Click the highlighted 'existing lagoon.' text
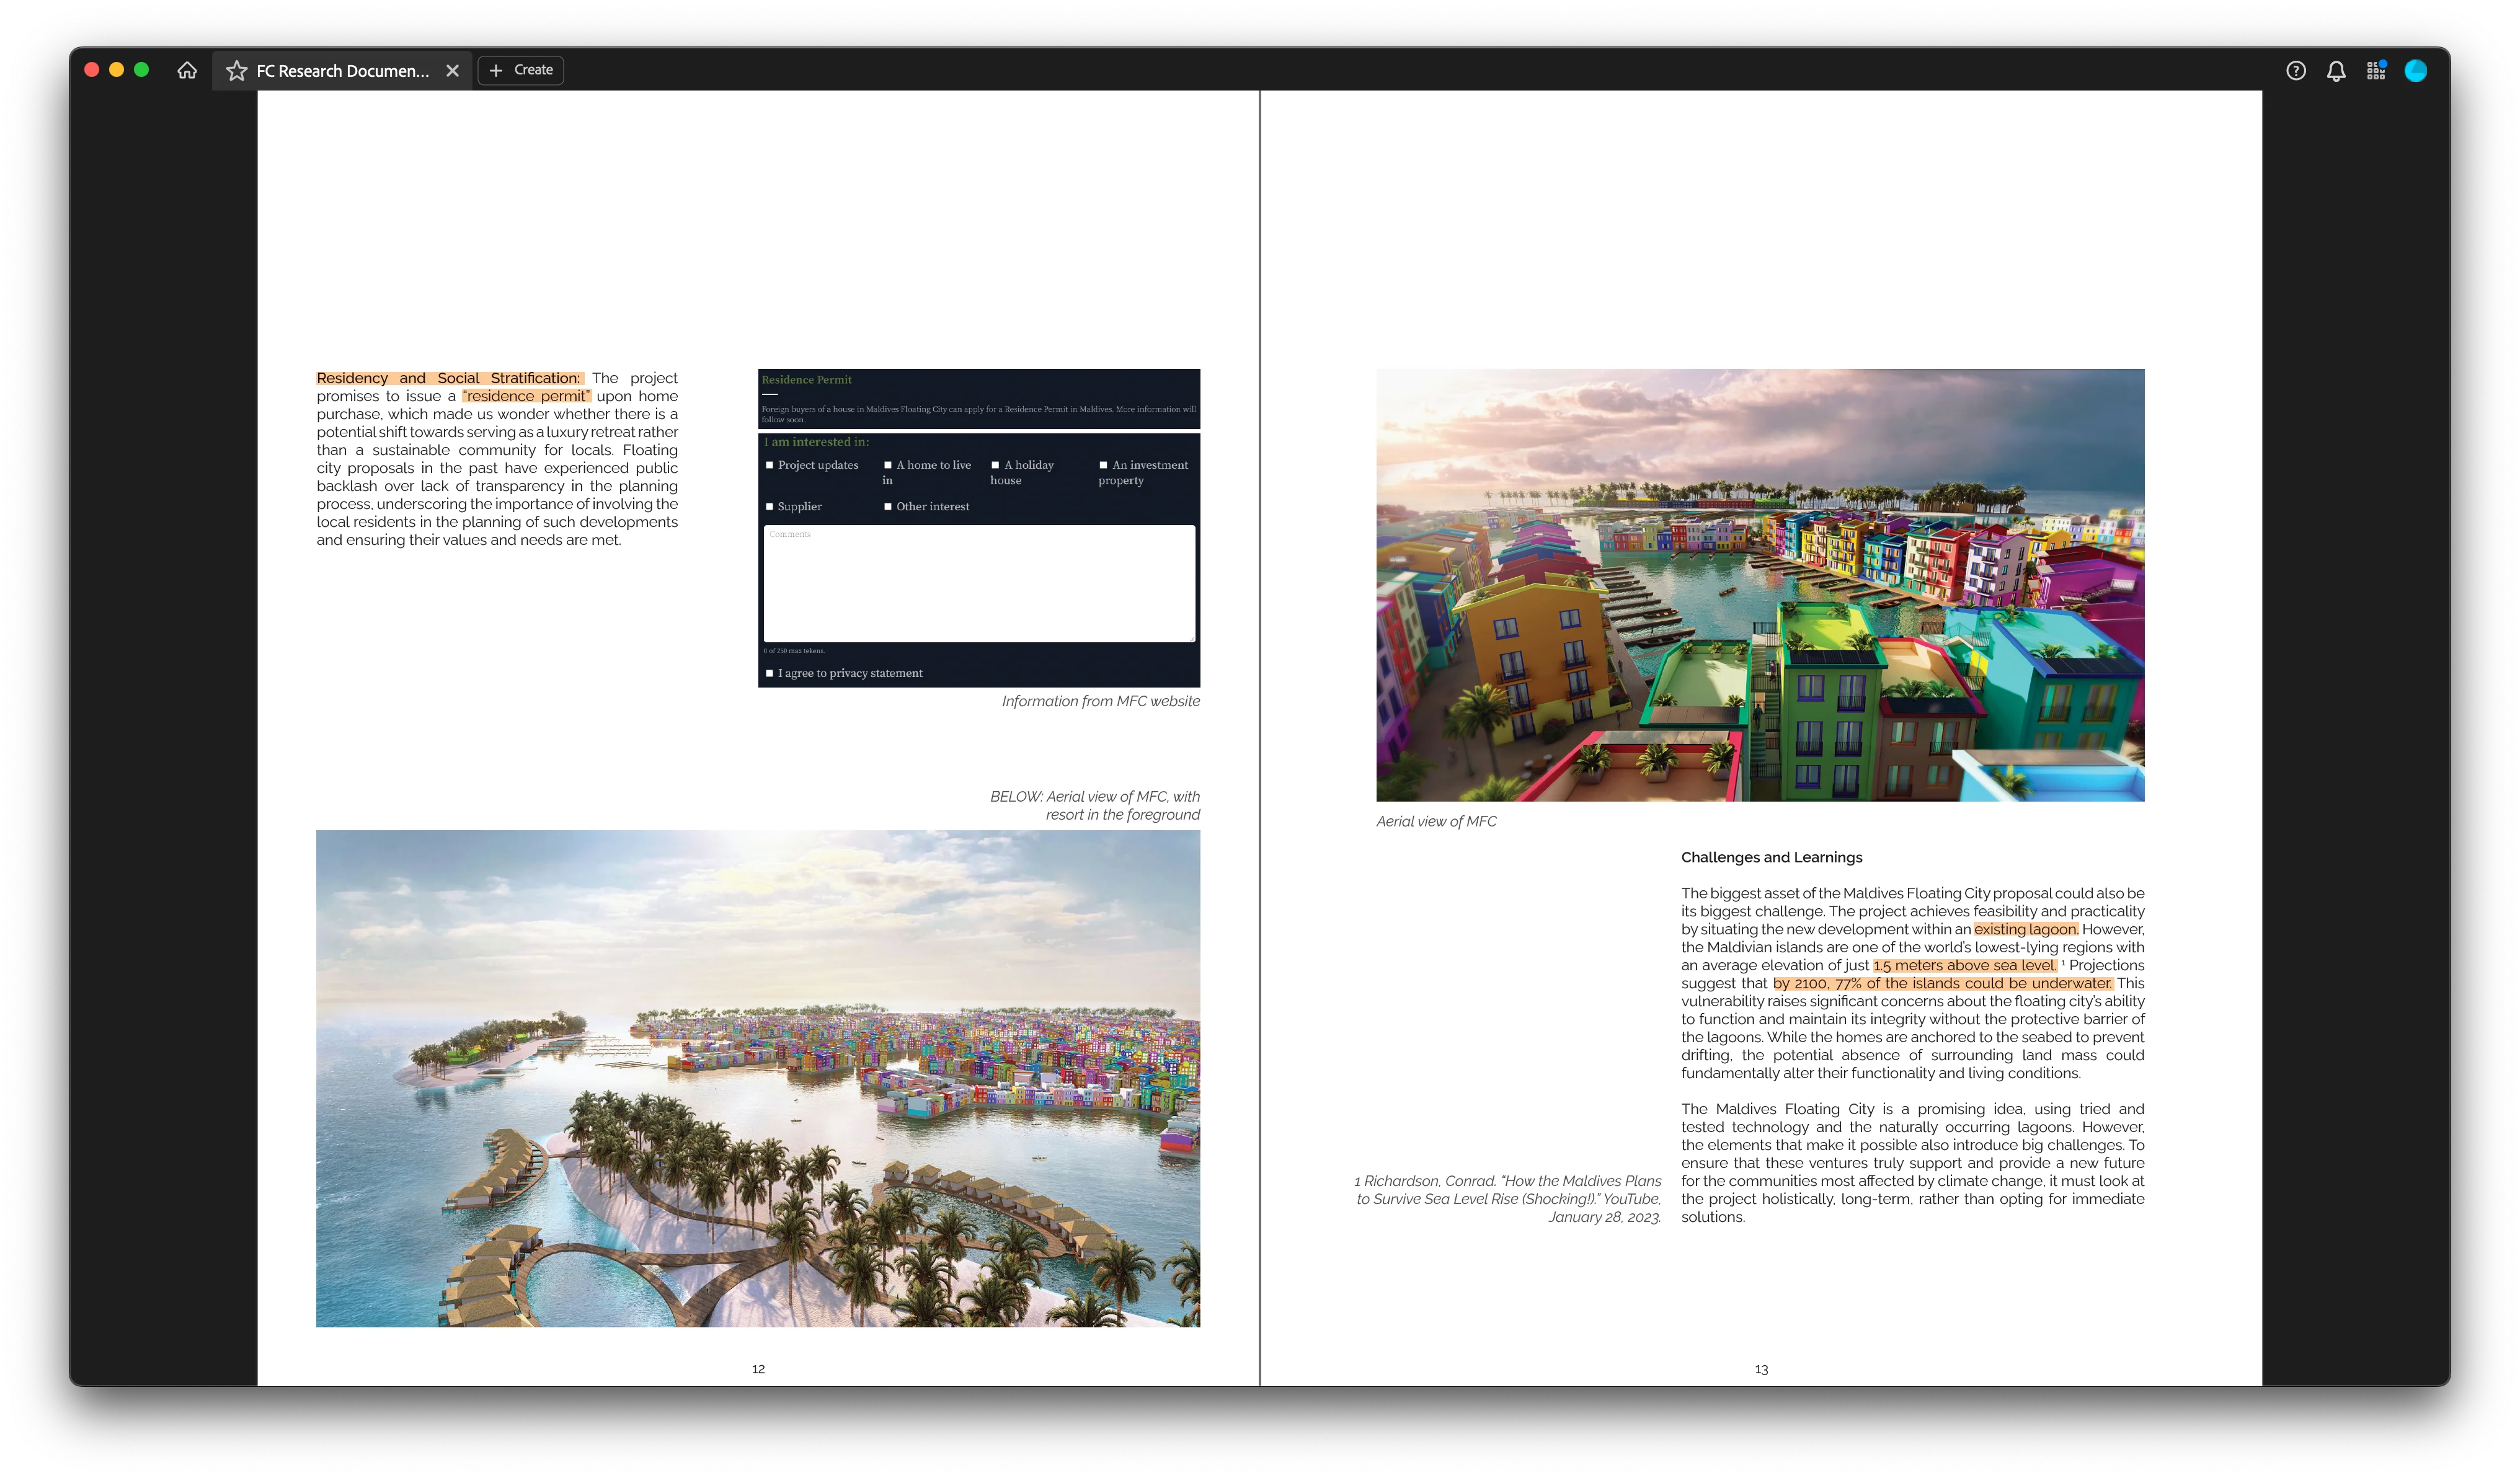 point(2025,929)
